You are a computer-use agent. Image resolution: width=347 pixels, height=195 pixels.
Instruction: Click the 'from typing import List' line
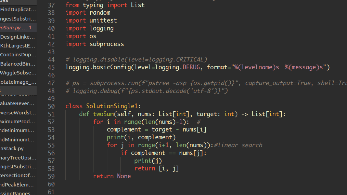105,5
